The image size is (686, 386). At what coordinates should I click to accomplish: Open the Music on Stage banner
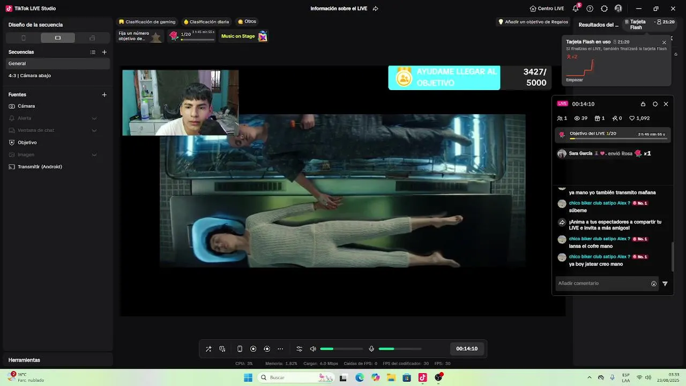244,36
